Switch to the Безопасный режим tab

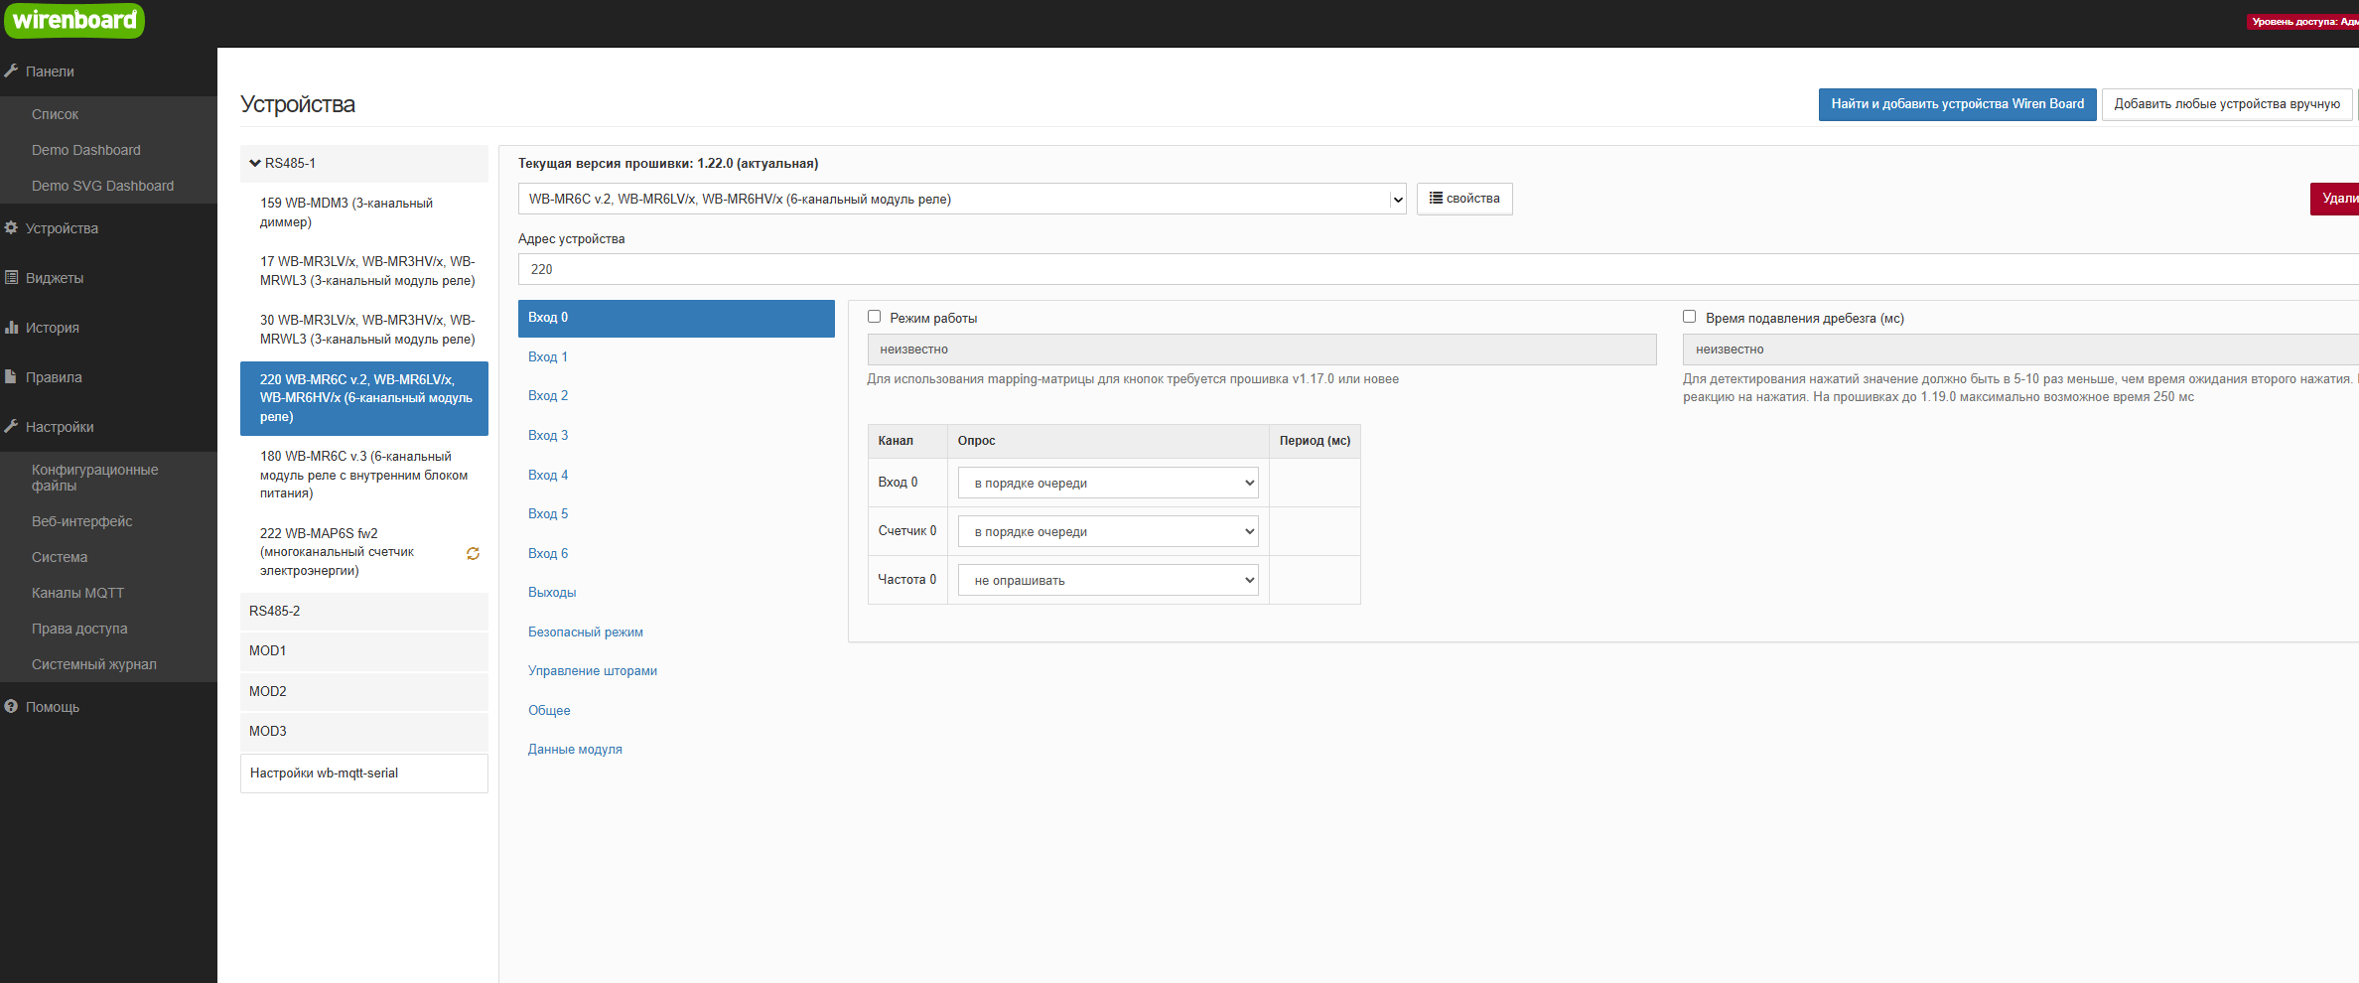[x=585, y=632]
